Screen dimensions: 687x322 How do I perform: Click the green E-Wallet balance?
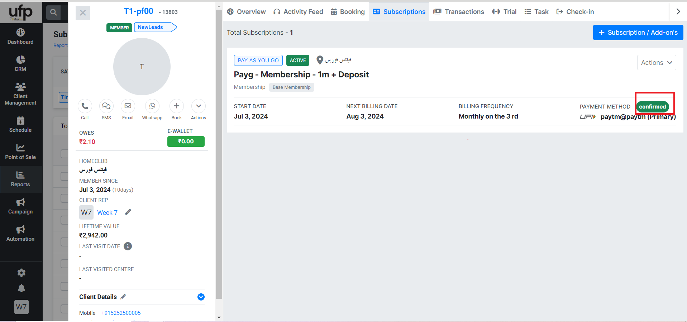pos(186,141)
